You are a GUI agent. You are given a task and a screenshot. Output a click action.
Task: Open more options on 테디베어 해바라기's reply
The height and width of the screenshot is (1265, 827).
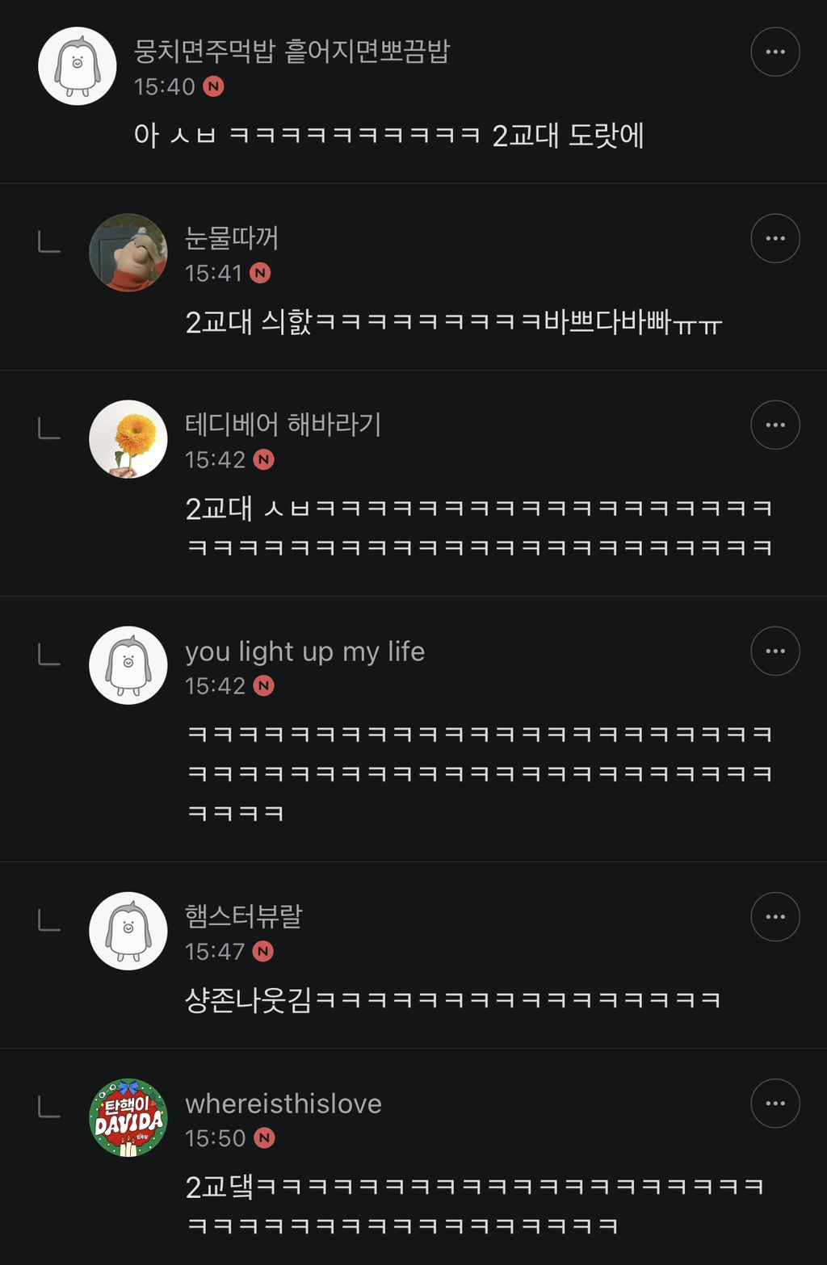[775, 425]
